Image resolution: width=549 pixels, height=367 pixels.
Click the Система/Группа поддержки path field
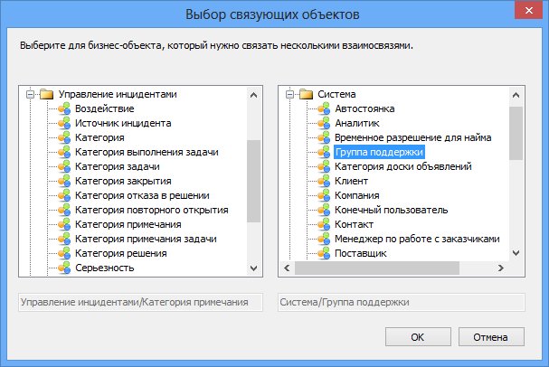pyautogui.click(x=402, y=302)
